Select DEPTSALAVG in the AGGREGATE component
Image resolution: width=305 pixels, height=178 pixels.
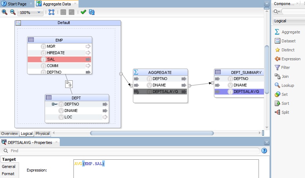(x=160, y=92)
